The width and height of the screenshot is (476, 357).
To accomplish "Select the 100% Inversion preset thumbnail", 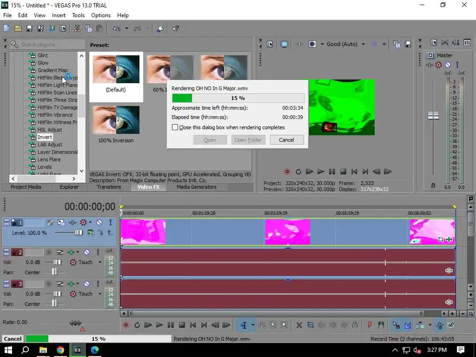I will coord(116,120).
